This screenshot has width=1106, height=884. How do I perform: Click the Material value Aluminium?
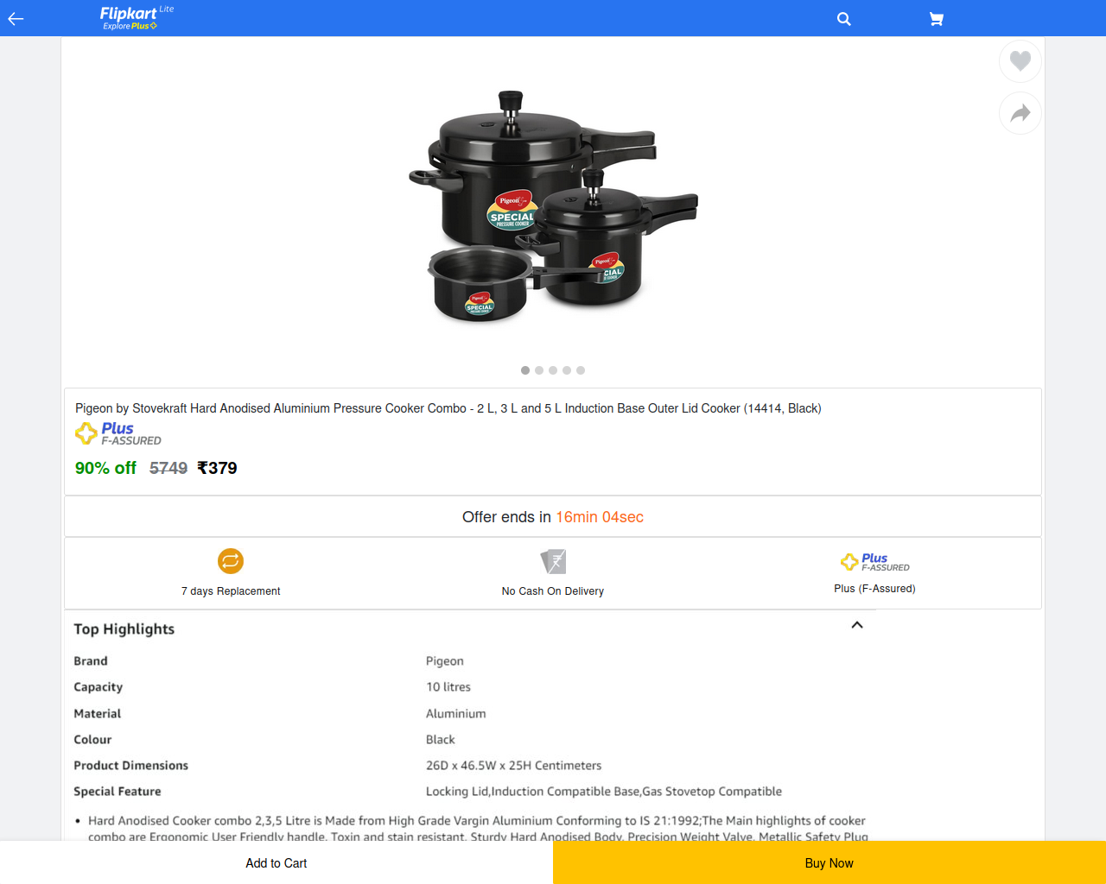tap(456, 714)
